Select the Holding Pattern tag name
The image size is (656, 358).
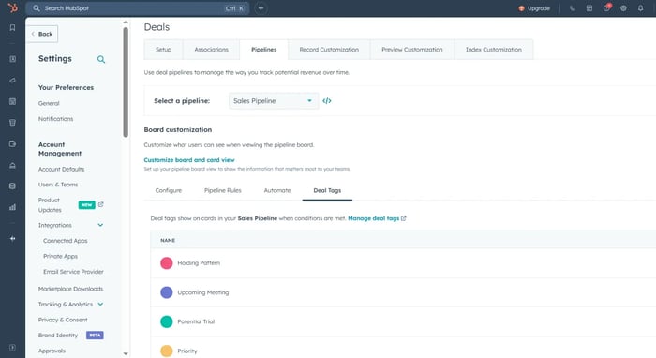point(199,263)
